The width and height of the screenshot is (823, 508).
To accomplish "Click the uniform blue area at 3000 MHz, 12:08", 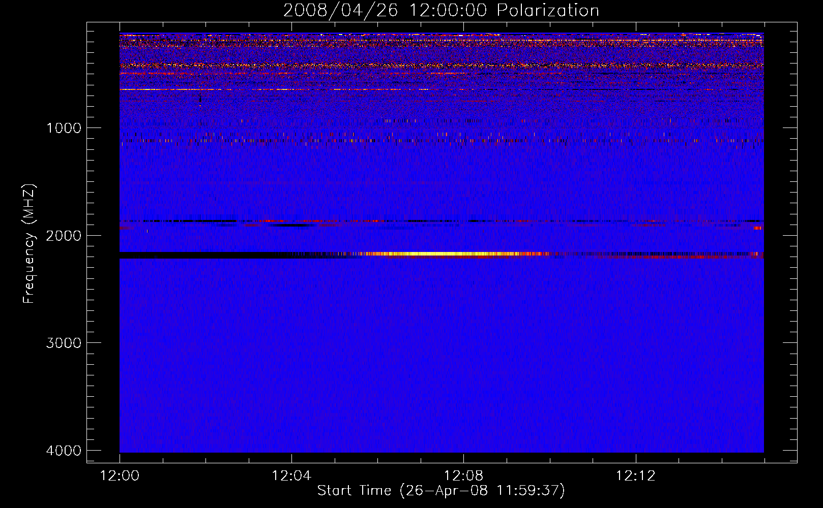I will [463, 343].
